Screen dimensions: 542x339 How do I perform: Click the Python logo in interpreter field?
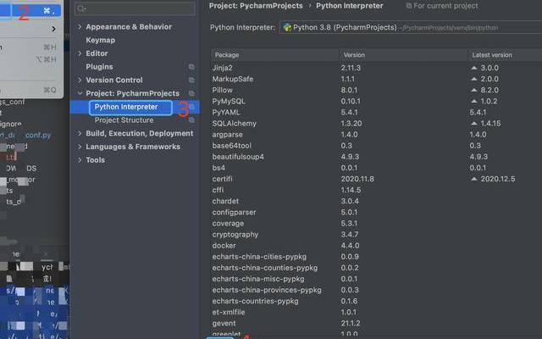[x=287, y=28]
